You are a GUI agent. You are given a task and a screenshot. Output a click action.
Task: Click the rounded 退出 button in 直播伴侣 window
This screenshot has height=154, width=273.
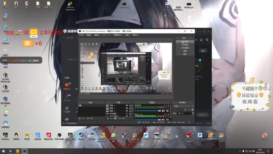point(203,51)
